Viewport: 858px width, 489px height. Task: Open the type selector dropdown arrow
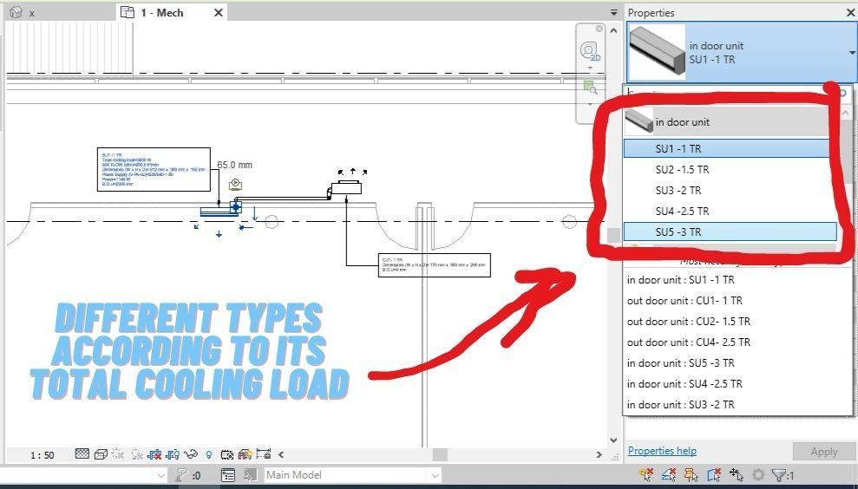pos(852,53)
